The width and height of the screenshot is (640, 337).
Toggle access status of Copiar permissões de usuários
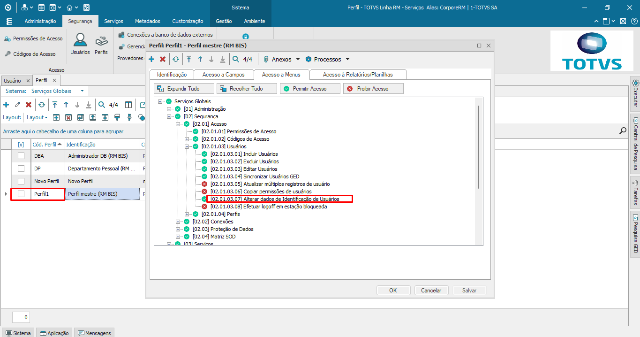pos(204,191)
